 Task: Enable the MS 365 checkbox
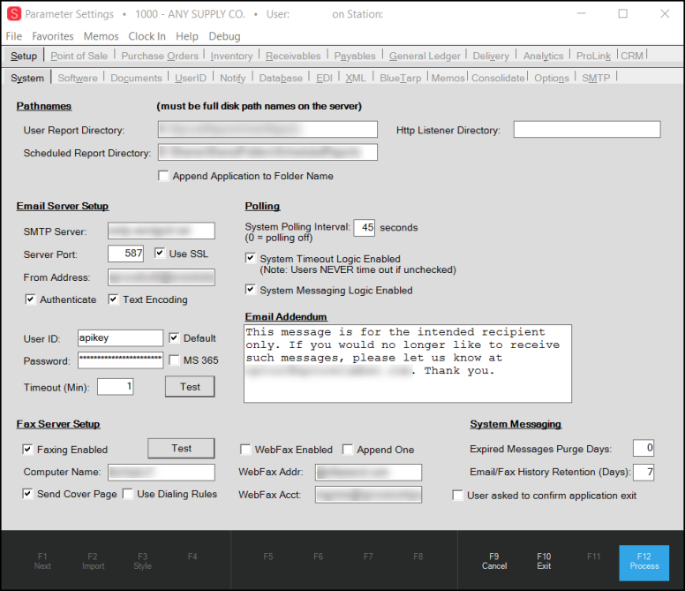pyautogui.click(x=174, y=360)
